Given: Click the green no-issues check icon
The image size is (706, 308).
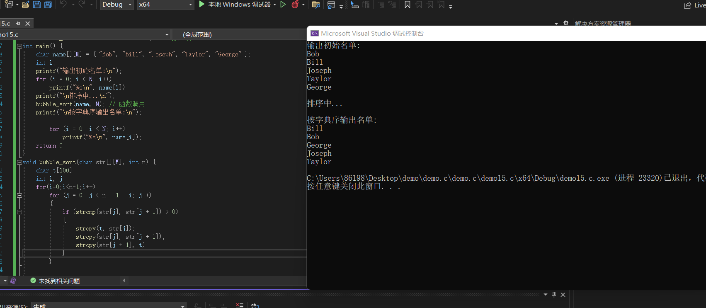Looking at the screenshot, I should tap(33, 281).
